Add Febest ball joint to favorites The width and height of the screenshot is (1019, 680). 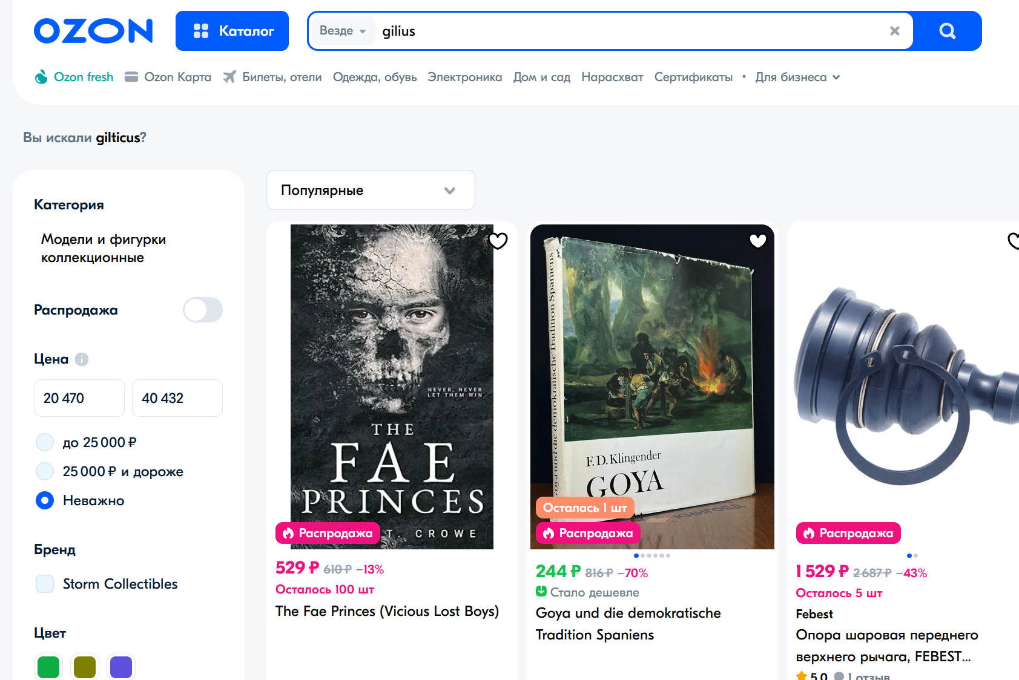[x=1014, y=241]
